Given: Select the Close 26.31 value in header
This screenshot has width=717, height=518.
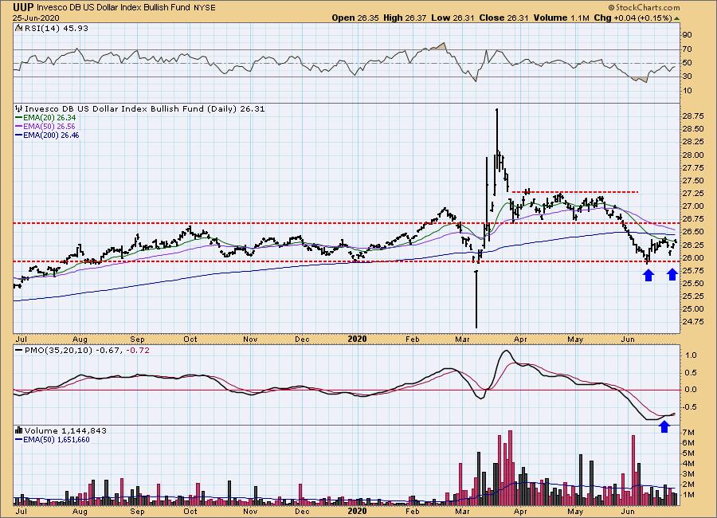Looking at the screenshot, I should pos(503,18).
